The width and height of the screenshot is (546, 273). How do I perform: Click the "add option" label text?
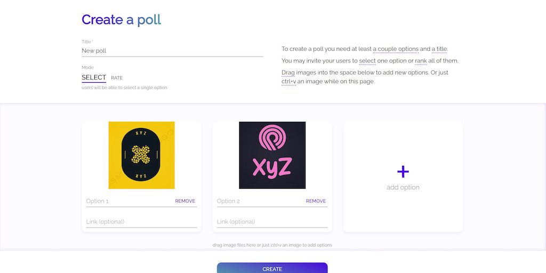tap(403, 188)
